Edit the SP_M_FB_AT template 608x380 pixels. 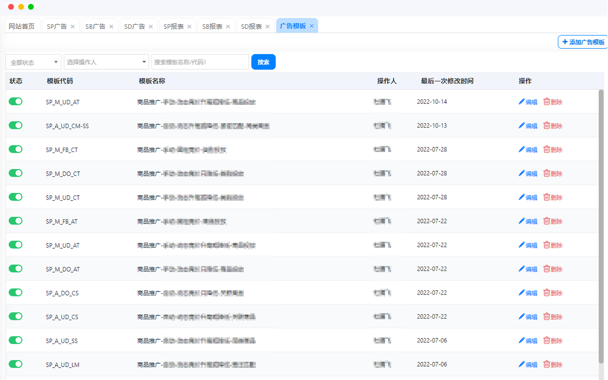pyautogui.click(x=528, y=221)
